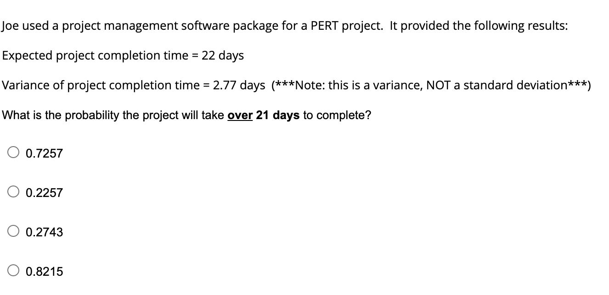Click the text 22 days
This screenshot has height=295, width=609.
point(223,55)
